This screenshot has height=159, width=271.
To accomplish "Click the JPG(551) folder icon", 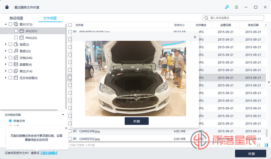I will [x=21, y=31].
